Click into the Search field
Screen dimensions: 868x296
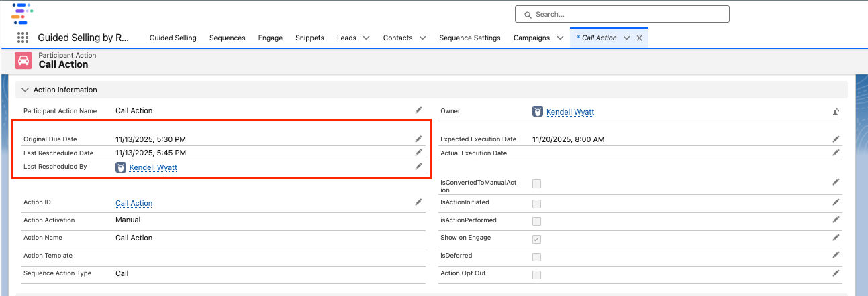[622, 14]
